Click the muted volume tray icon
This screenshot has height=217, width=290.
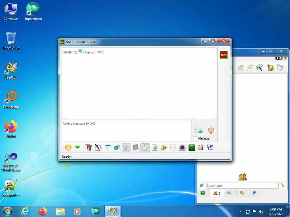click(261, 212)
